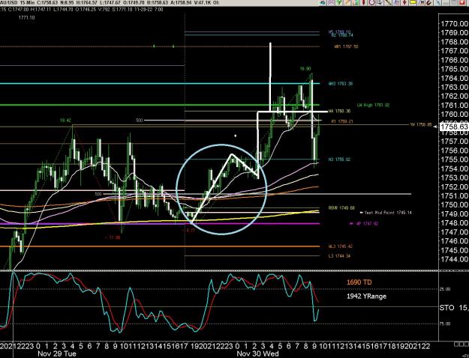Toggle the red magnet snap icon
This screenshot has height=358, width=469.
[x=428, y=2]
